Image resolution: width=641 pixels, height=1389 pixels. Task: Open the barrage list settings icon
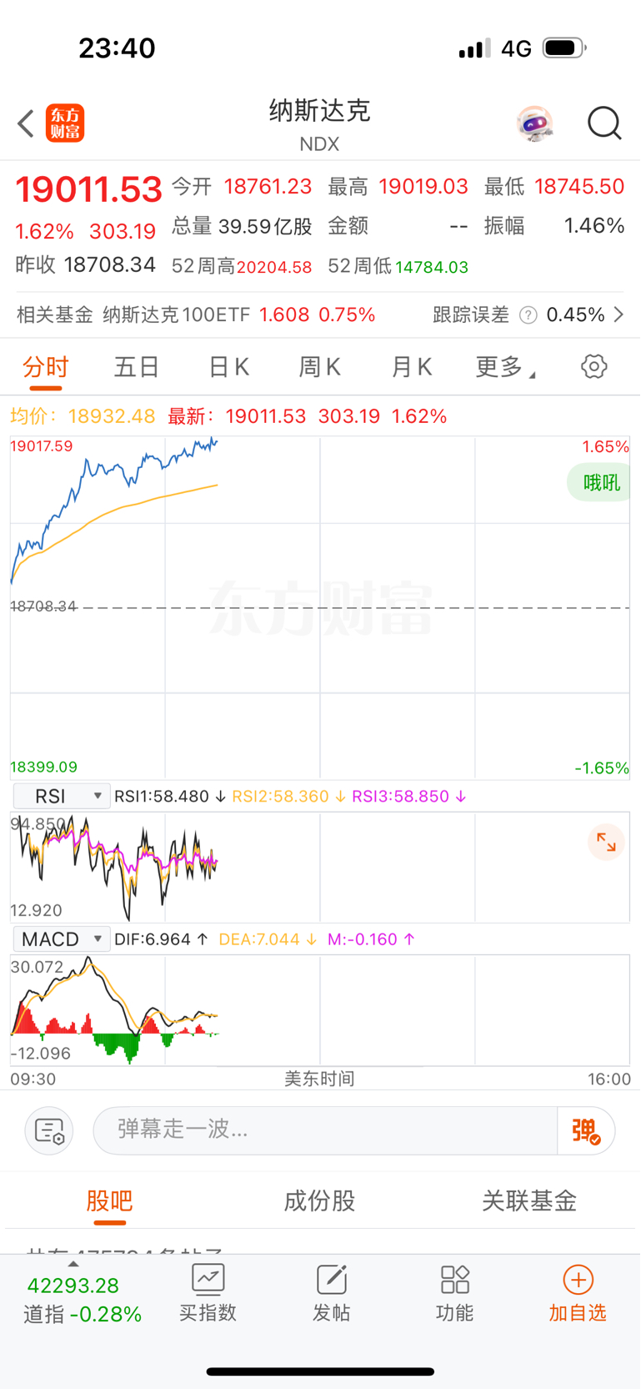(49, 1131)
